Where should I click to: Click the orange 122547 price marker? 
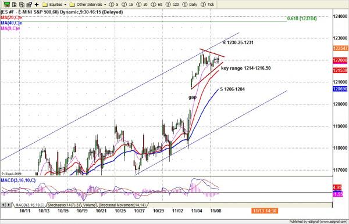tap(340, 48)
